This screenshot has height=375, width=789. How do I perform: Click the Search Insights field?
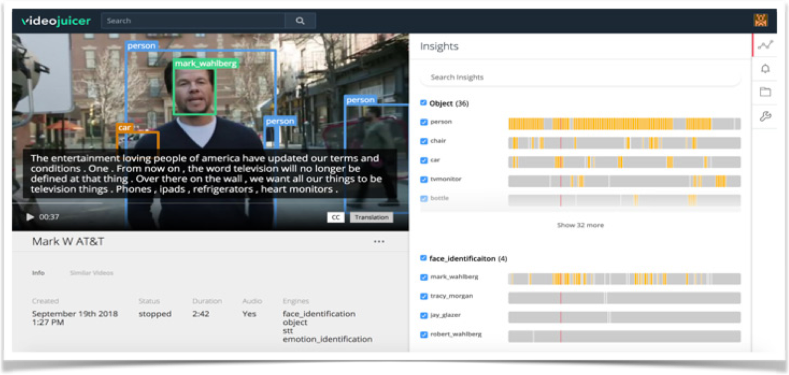click(x=580, y=77)
